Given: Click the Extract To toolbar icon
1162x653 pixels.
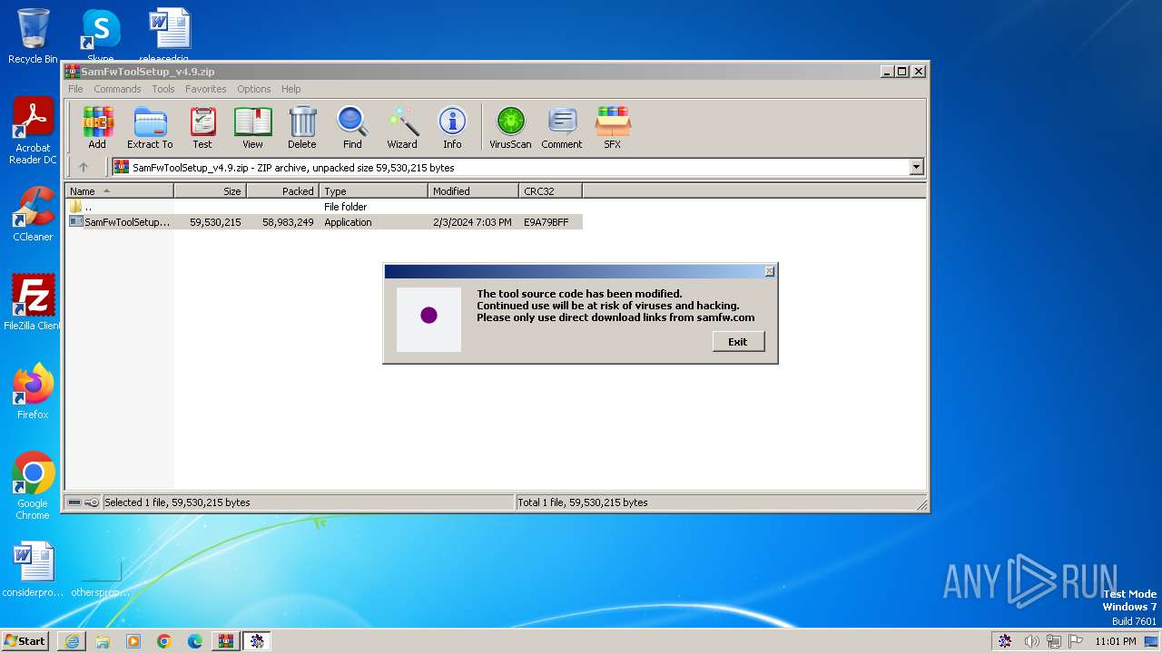Looking at the screenshot, I should click(150, 127).
